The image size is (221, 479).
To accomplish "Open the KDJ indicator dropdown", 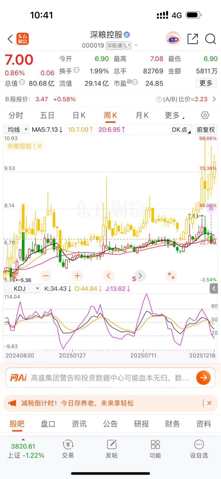I will 22,289.
